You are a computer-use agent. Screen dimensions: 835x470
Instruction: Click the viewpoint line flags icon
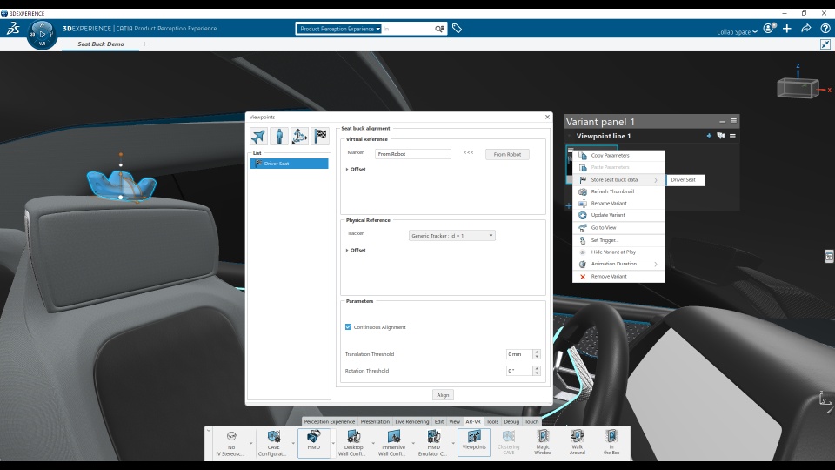point(721,136)
